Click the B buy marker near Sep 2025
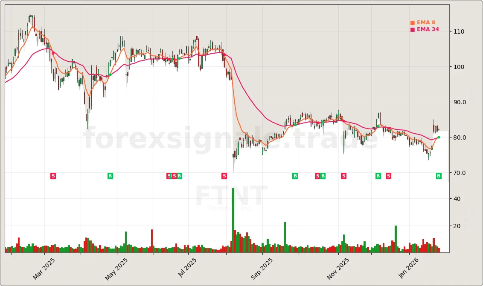 tap(294, 175)
